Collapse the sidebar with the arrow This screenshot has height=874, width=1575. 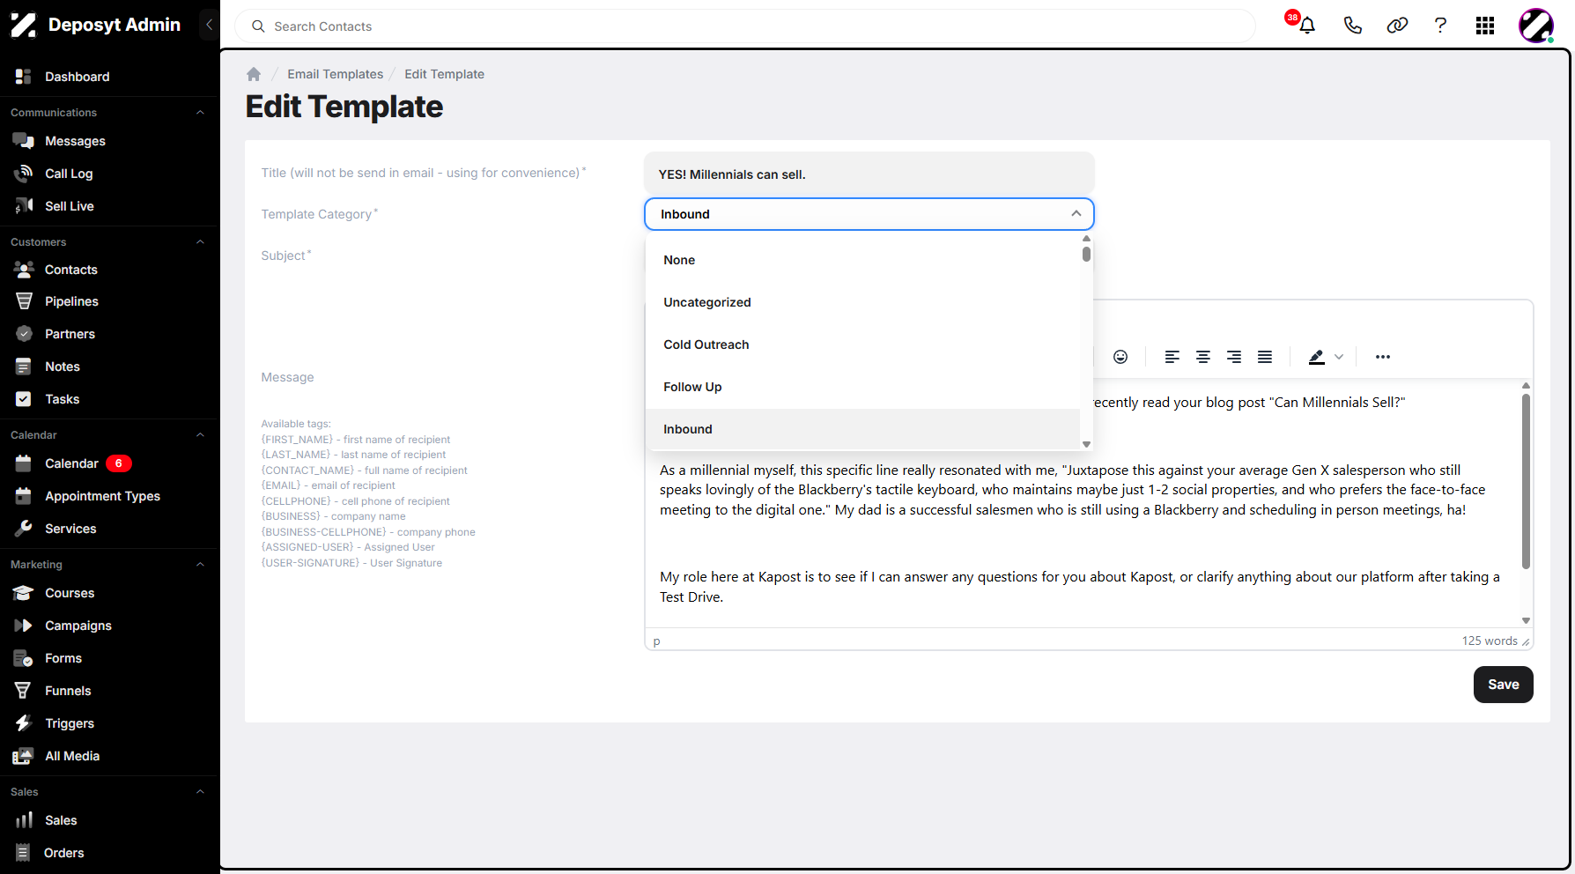pos(209,25)
